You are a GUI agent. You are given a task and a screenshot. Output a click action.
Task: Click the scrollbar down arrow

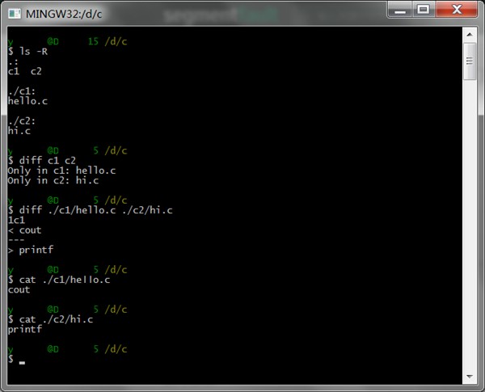coord(470,377)
